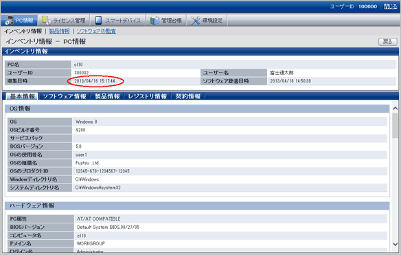Click the OSビルド番号 value 9200
Image resolution: width=401 pixels, height=255 pixels.
pyautogui.click(x=80, y=130)
